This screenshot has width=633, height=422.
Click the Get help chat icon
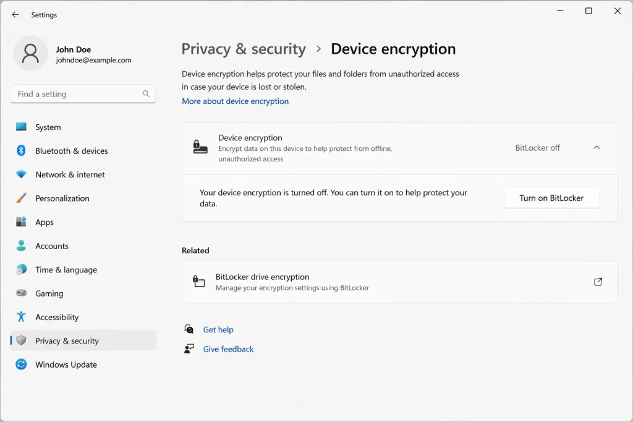[x=189, y=329]
